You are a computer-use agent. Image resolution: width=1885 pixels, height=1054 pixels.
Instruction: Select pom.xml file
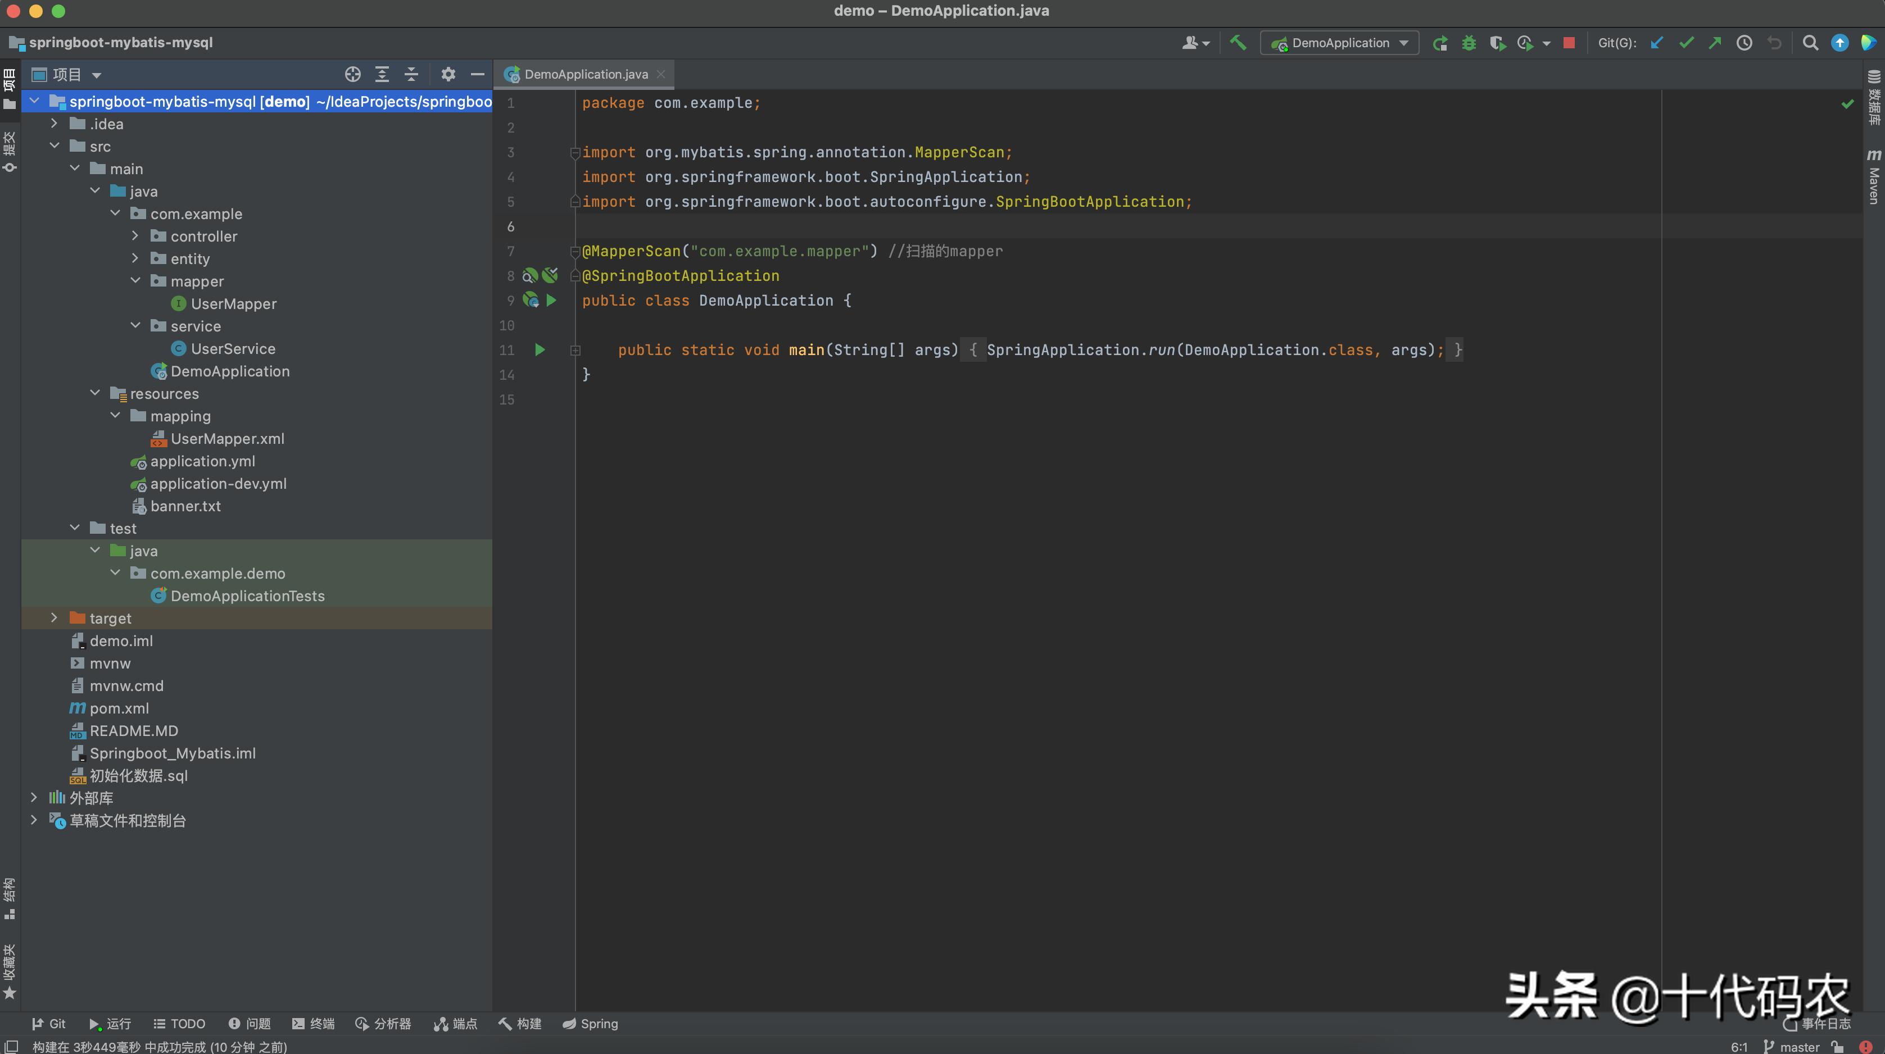point(119,708)
